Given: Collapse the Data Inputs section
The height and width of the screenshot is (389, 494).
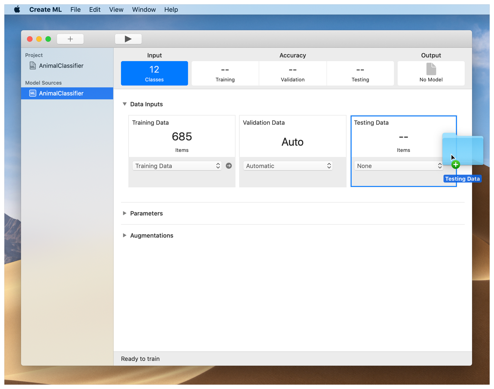Looking at the screenshot, I should click(125, 104).
